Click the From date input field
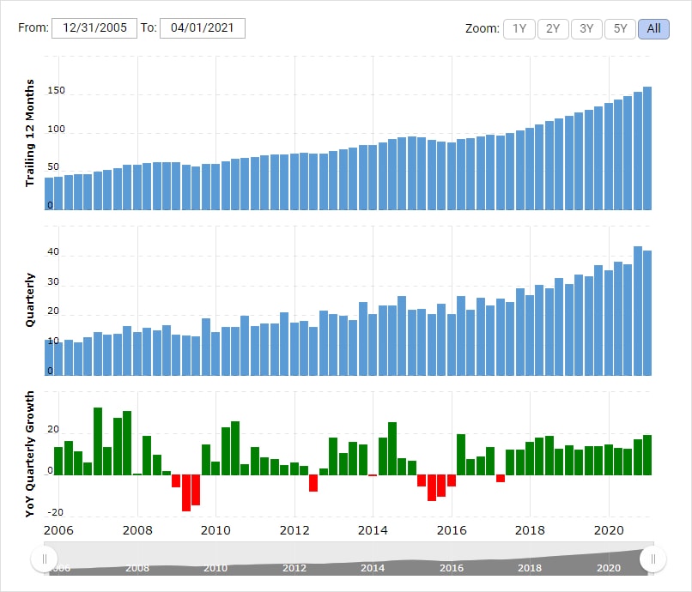The width and height of the screenshot is (692, 592). point(94,28)
